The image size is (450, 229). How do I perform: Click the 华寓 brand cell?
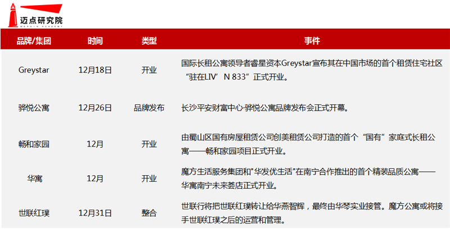pos(34,178)
